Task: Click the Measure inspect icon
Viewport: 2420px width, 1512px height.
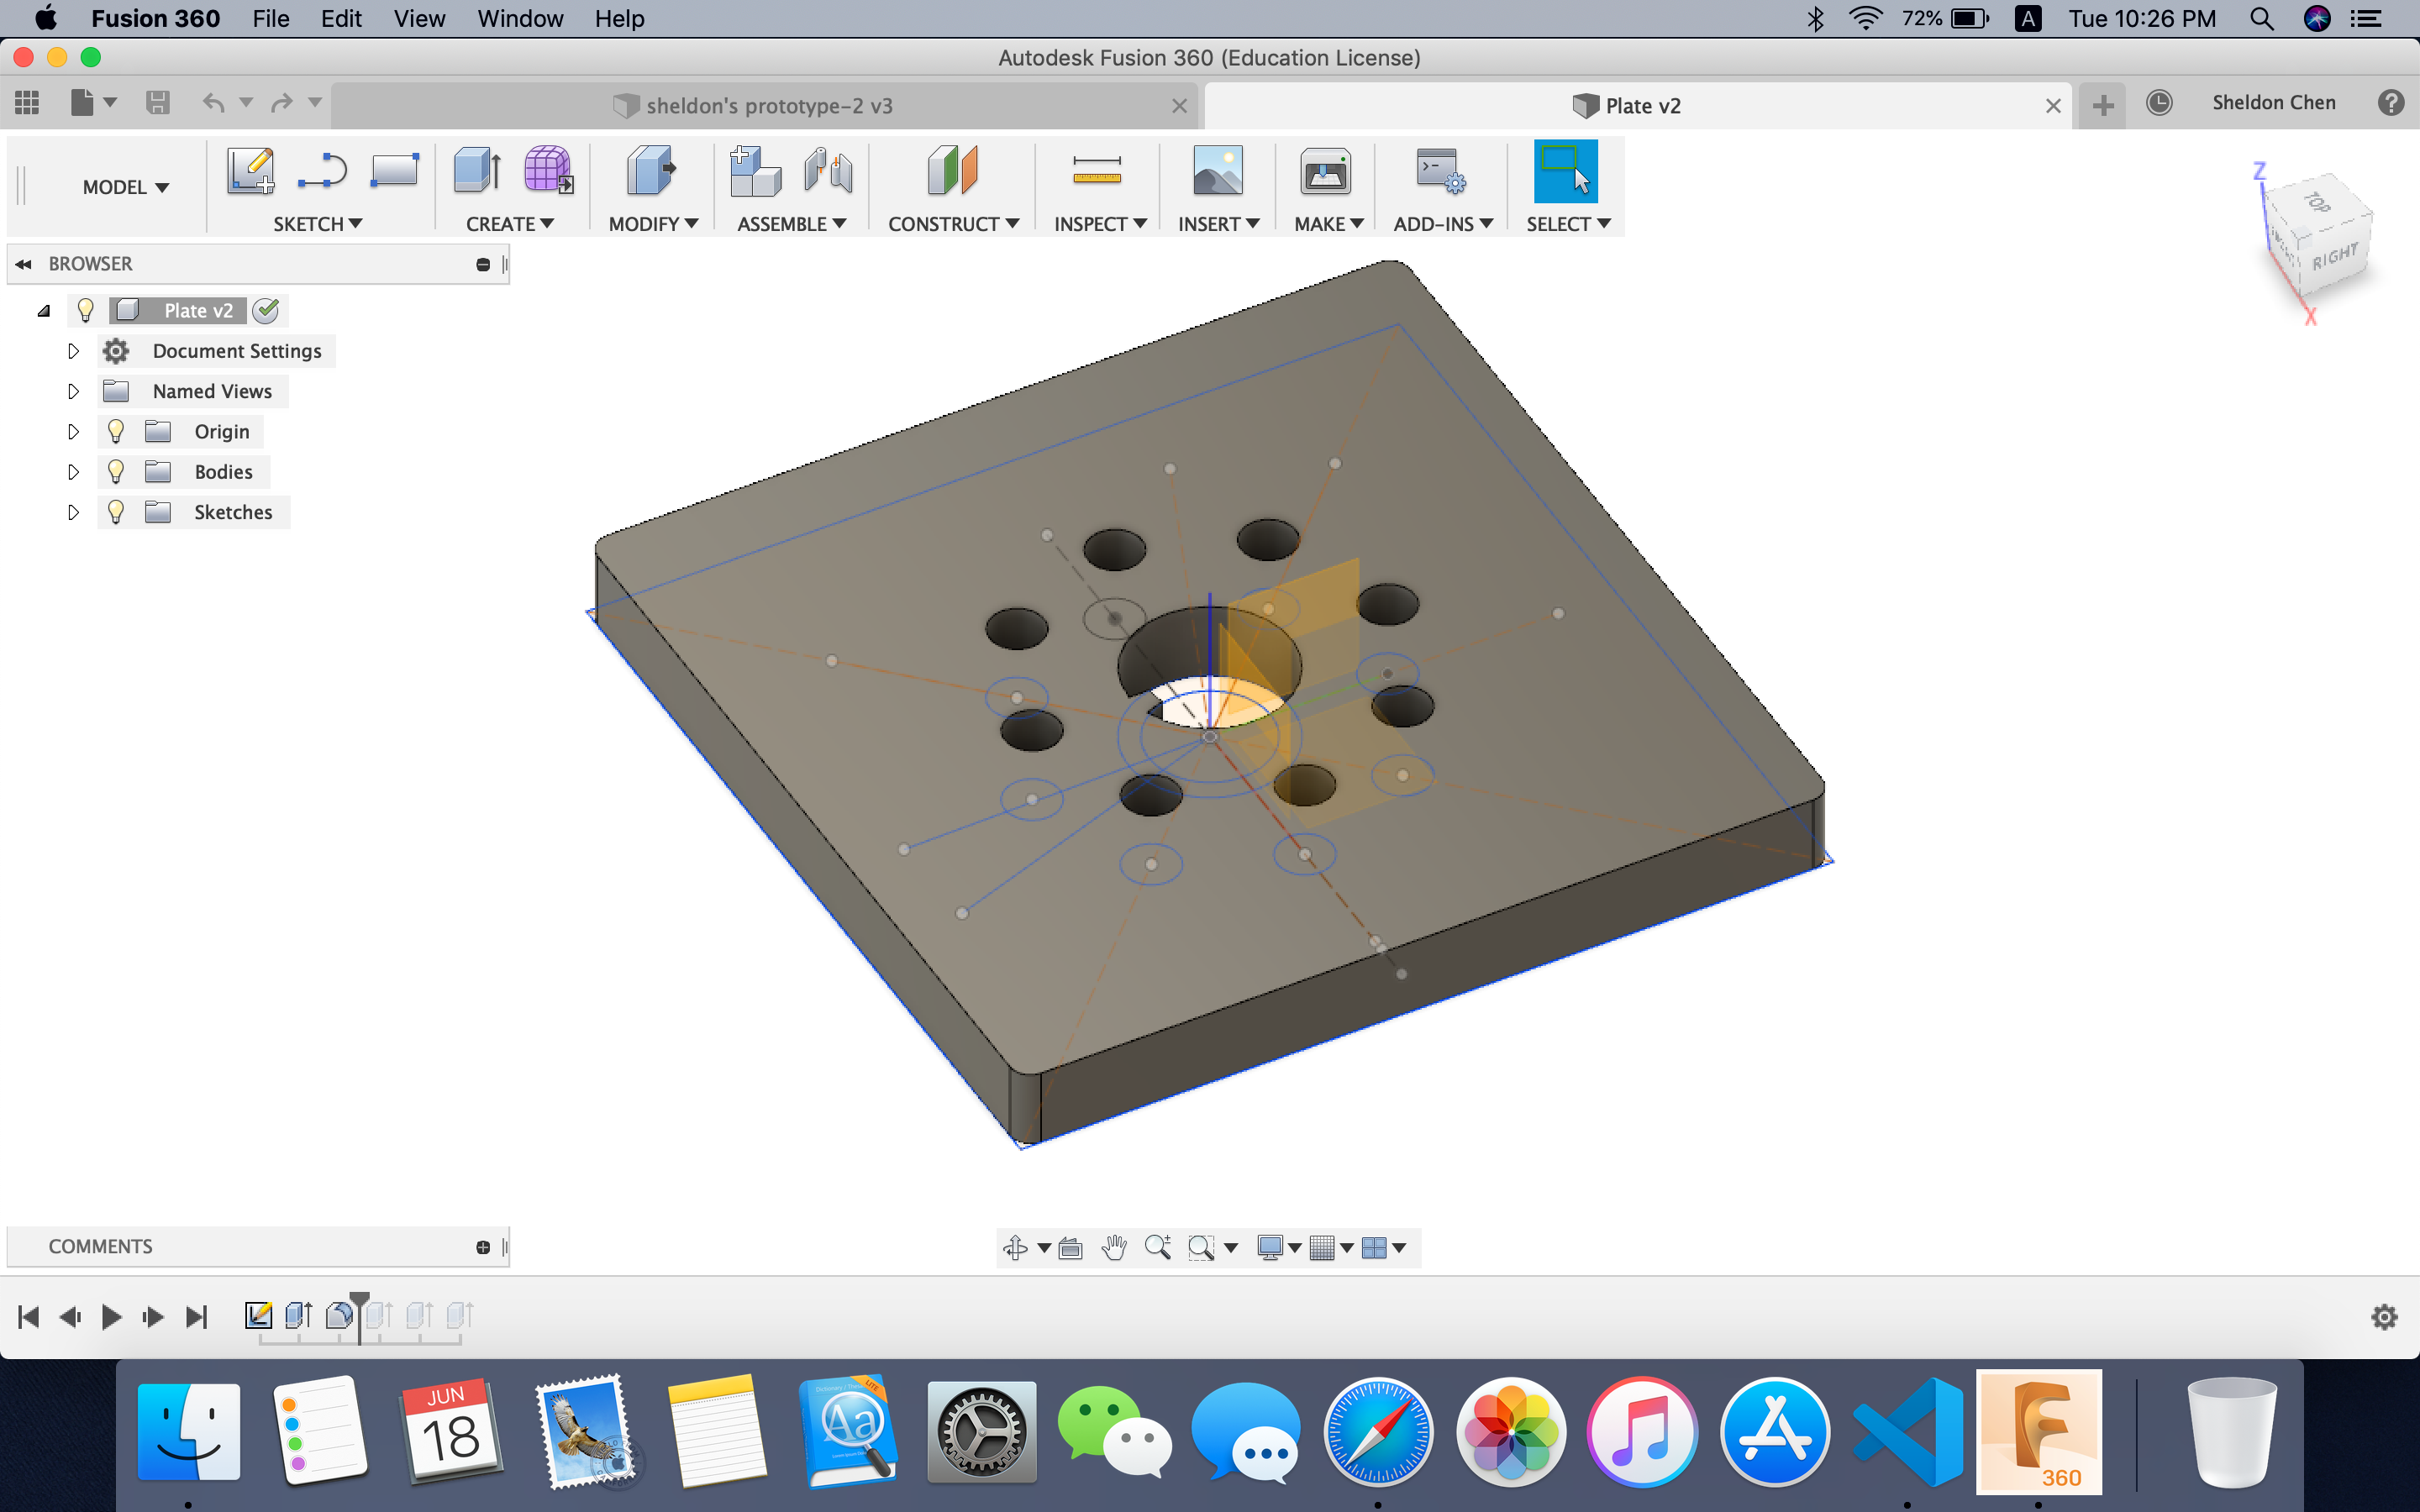Action: coord(1096,171)
